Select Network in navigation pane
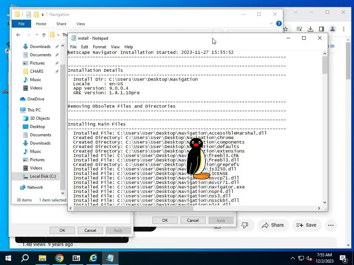Viewport: 354px width, 265px height. [35, 187]
